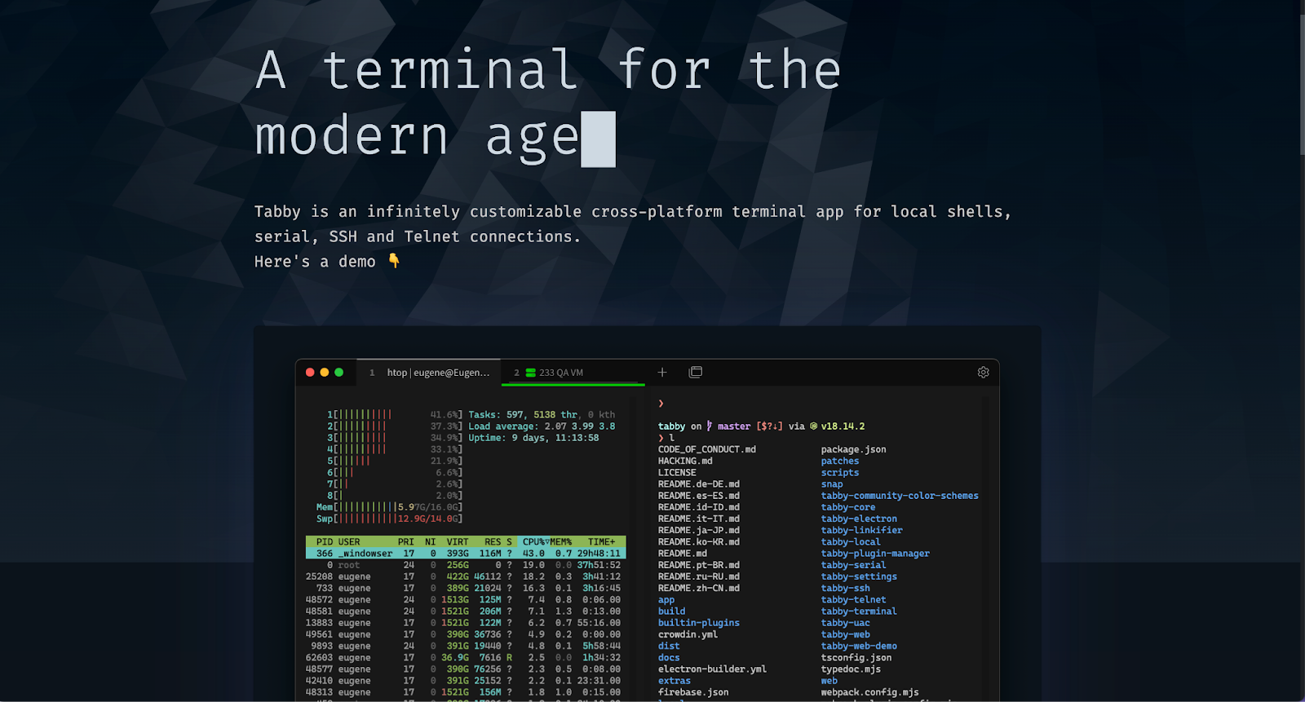Click the green server icon on QA VM tab
Viewport: 1305px width, 702px height.
pyautogui.click(x=530, y=373)
